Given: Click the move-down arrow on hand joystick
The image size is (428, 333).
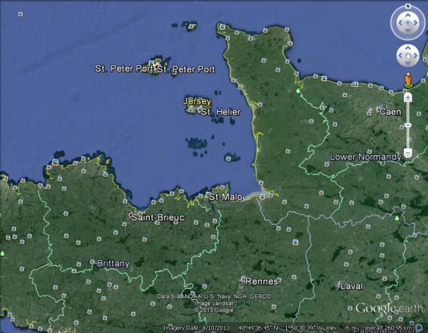Looking at the screenshot, I should click(408, 63).
